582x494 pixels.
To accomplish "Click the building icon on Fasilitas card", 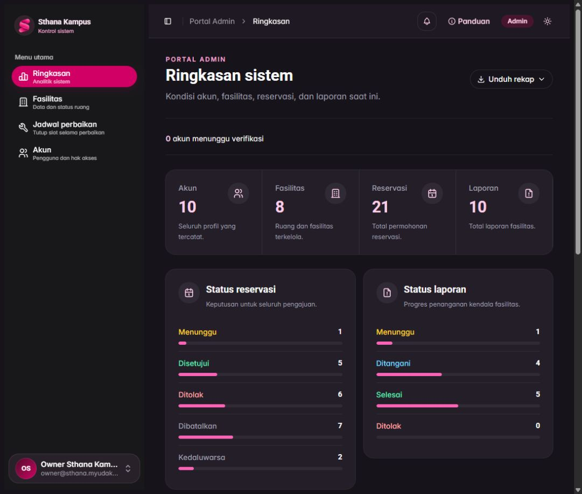I will click(x=335, y=193).
